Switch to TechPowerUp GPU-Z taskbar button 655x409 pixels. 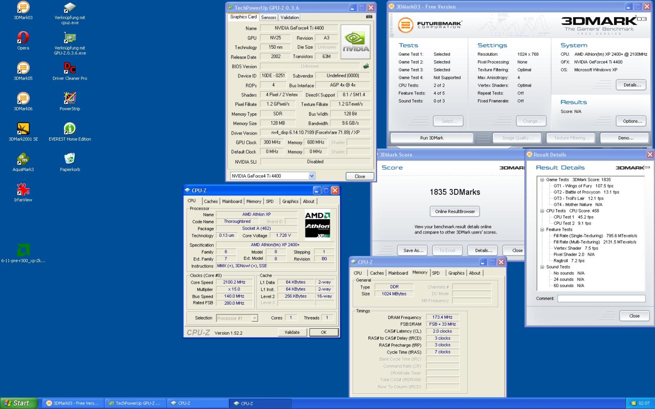[135, 403]
